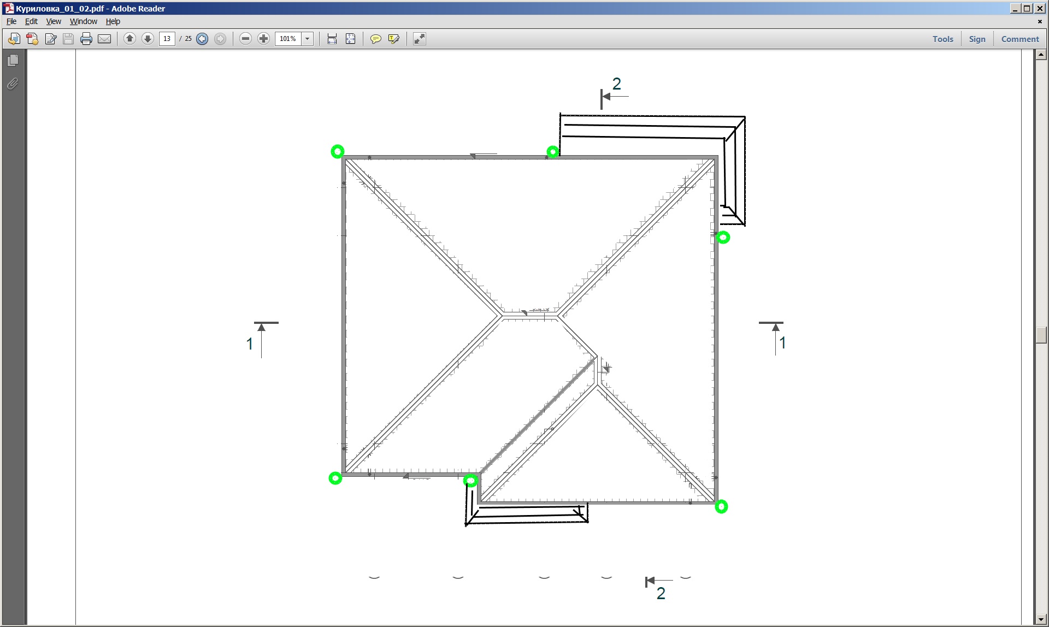Open the Edit menu
This screenshot has height=627, width=1049.
(31, 21)
